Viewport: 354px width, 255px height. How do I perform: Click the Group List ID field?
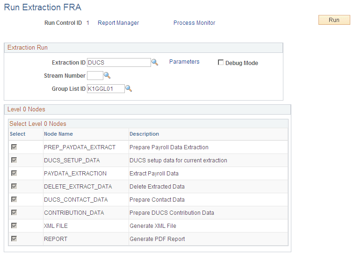coord(106,89)
